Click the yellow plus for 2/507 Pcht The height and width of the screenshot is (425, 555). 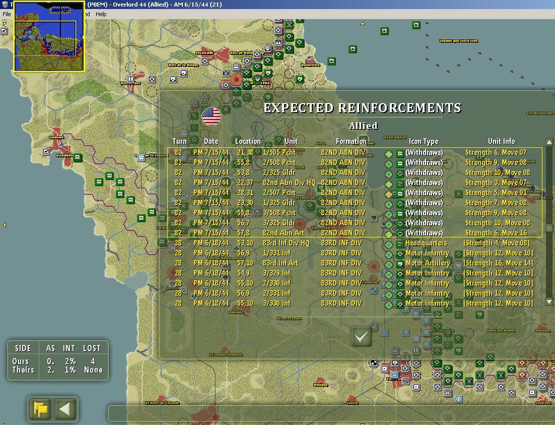pos(389,195)
